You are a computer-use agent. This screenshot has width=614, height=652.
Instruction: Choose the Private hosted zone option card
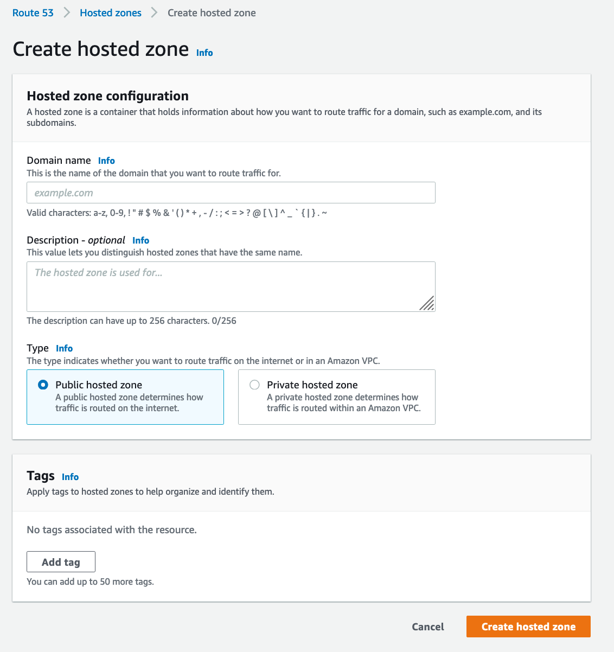point(337,397)
